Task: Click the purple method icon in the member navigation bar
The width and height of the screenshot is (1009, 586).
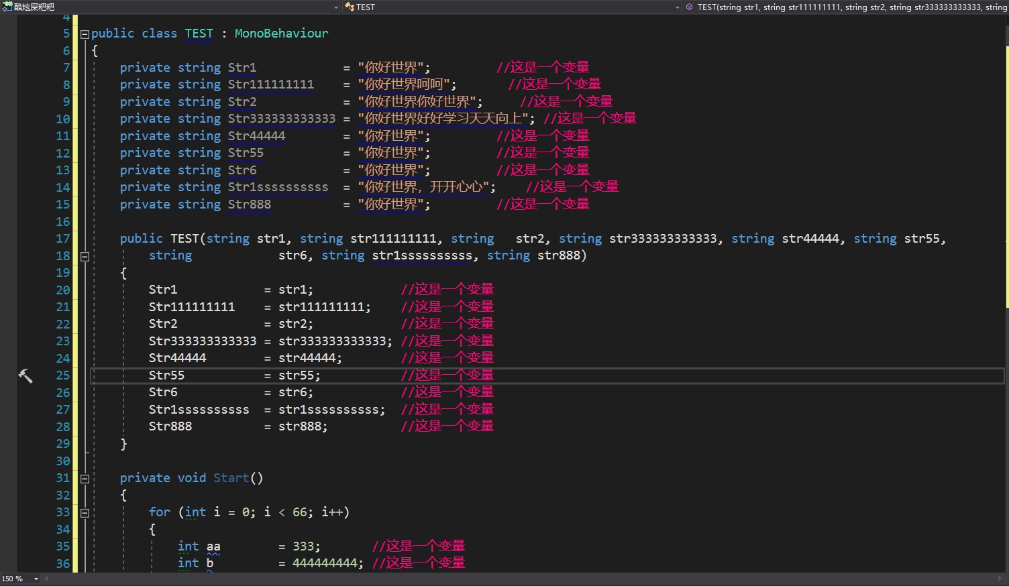Action: [689, 7]
